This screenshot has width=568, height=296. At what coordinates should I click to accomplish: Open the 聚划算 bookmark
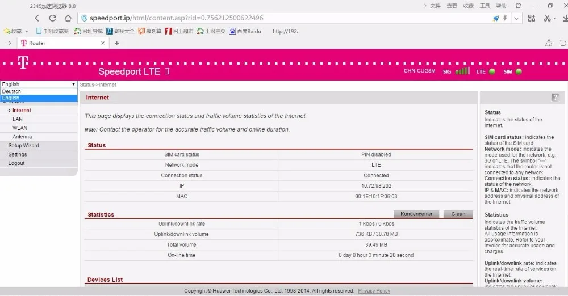tap(149, 32)
